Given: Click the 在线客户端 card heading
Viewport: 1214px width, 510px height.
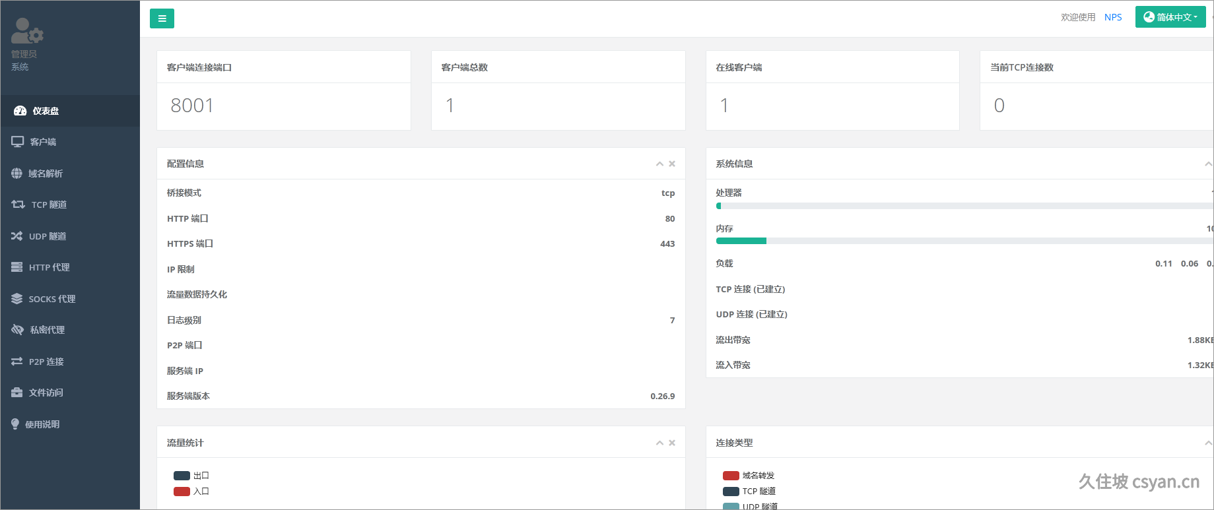Looking at the screenshot, I should click(x=739, y=67).
